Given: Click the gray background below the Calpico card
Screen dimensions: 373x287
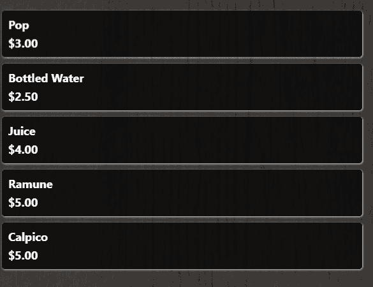Looking at the screenshot, I should (182, 279).
